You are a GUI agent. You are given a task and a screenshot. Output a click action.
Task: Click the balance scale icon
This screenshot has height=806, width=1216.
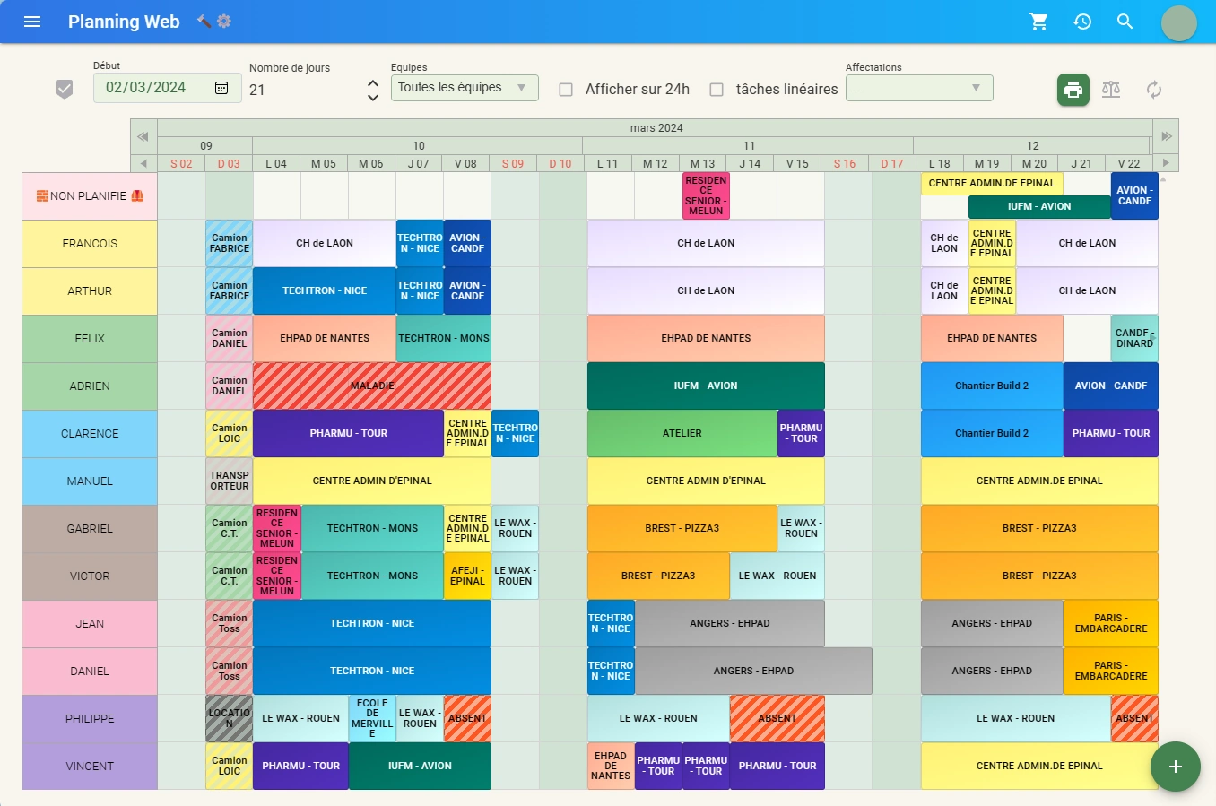pyautogui.click(x=1111, y=90)
